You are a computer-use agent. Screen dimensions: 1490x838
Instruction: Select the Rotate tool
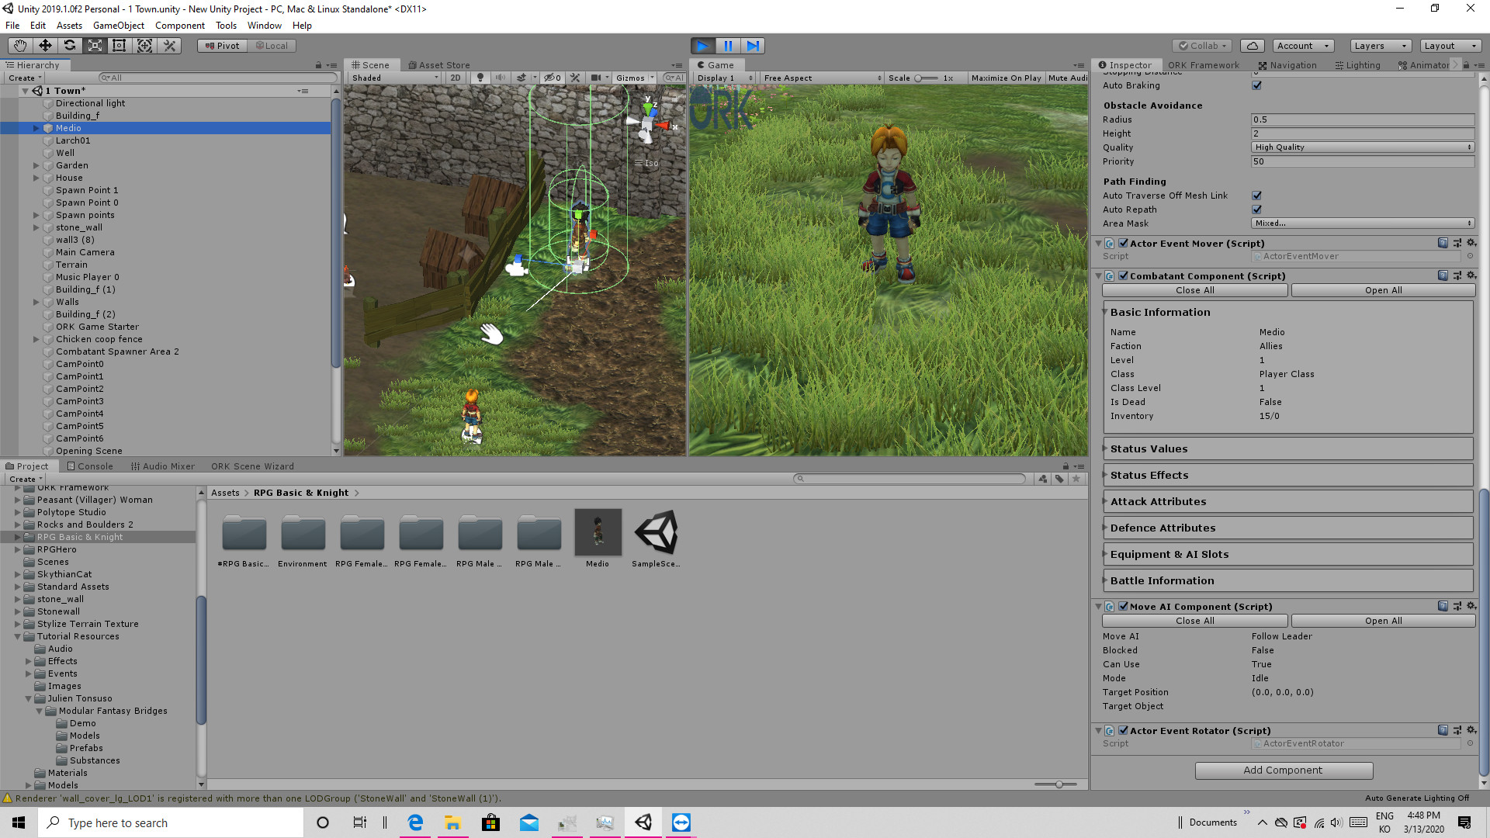click(70, 46)
